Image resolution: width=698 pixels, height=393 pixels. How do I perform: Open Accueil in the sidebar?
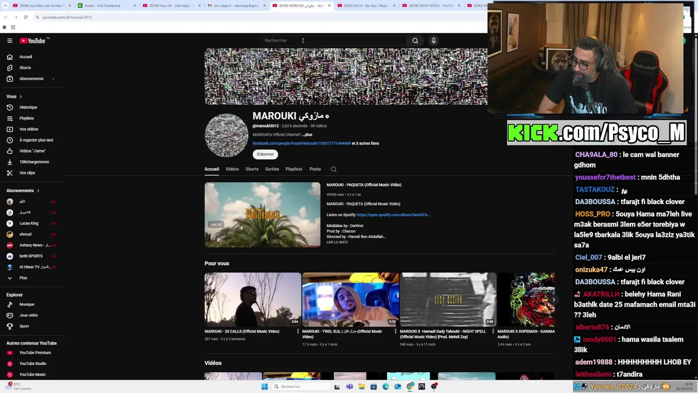pyautogui.click(x=26, y=57)
